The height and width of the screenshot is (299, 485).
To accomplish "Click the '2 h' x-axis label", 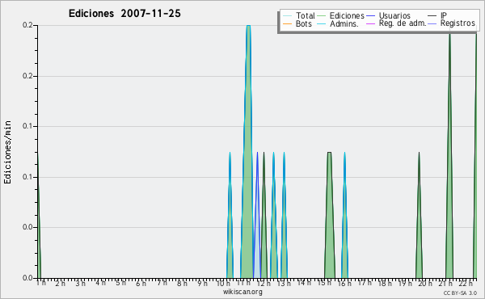I will (61, 283).
